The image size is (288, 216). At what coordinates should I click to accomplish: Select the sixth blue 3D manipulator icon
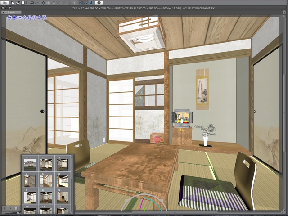coord(34,18)
